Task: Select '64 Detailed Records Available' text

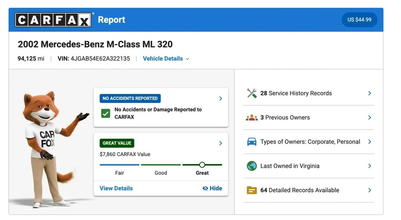Action: pos(300,190)
